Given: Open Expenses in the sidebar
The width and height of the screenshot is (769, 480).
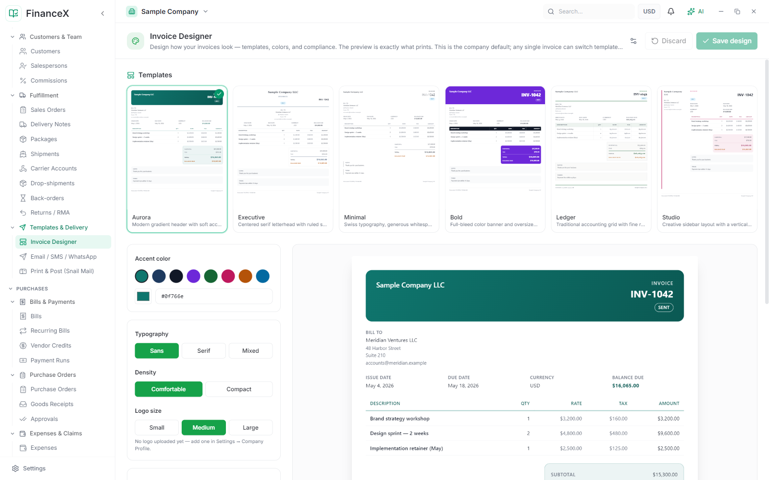Looking at the screenshot, I should pos(63,448).
